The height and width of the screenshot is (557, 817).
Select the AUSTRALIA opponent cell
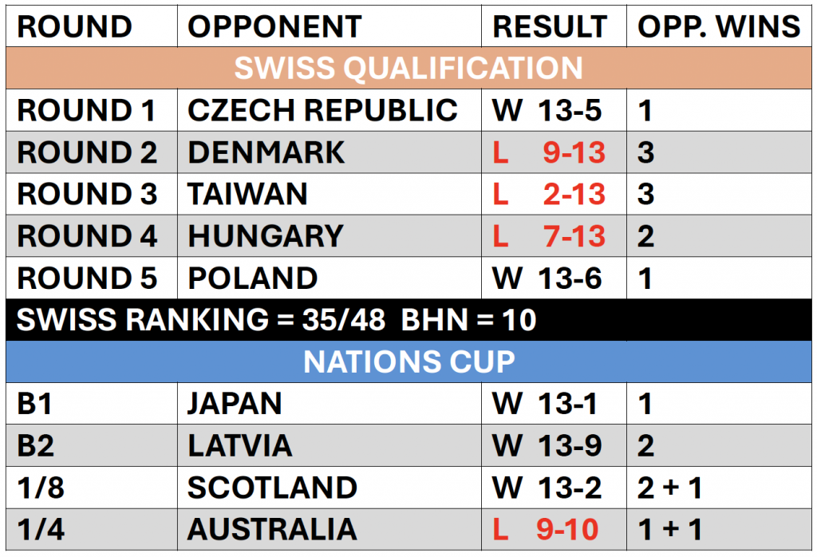click(x=272, y=530)
